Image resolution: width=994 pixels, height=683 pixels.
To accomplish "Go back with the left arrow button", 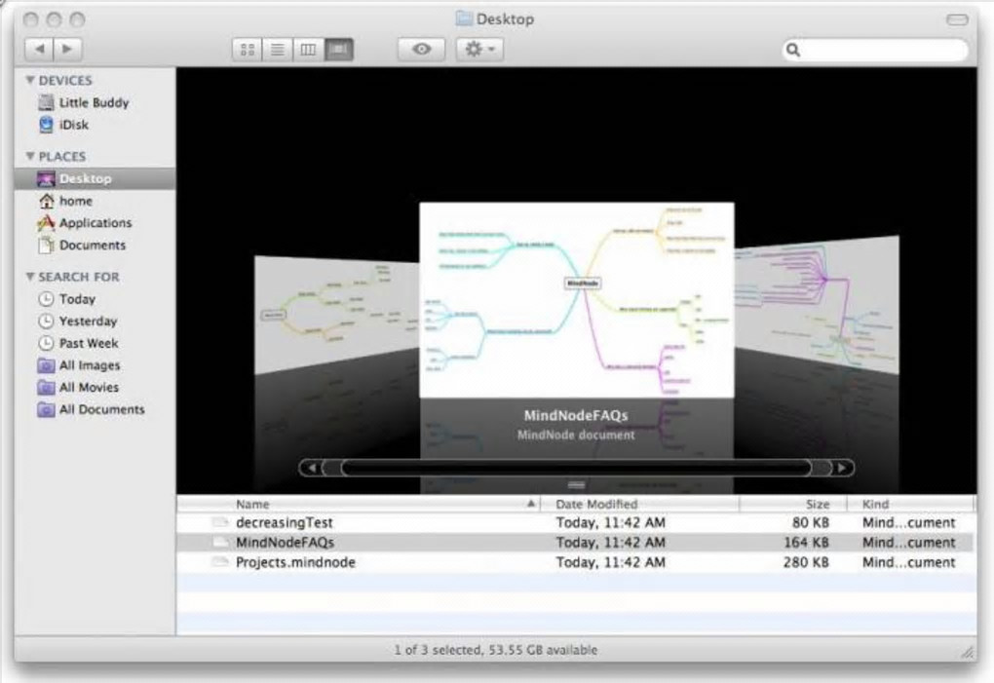I will pos(39,49).
